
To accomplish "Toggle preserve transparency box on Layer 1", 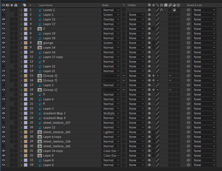I will pyautogui.click(x=124, y=15).
